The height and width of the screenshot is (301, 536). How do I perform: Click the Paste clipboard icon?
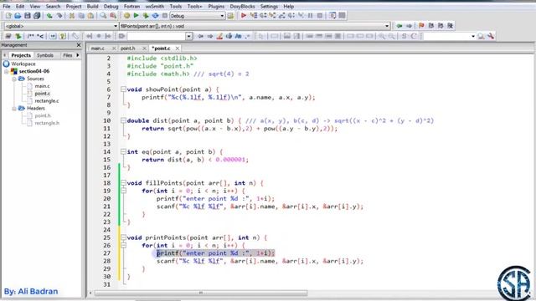[90, 16]
